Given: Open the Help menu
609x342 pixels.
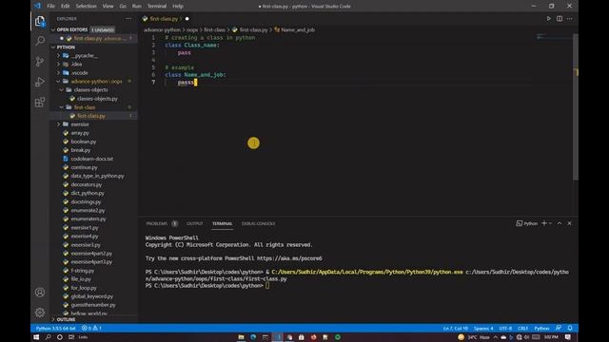Looking at the screenshot, I should [x=178, y=7].
